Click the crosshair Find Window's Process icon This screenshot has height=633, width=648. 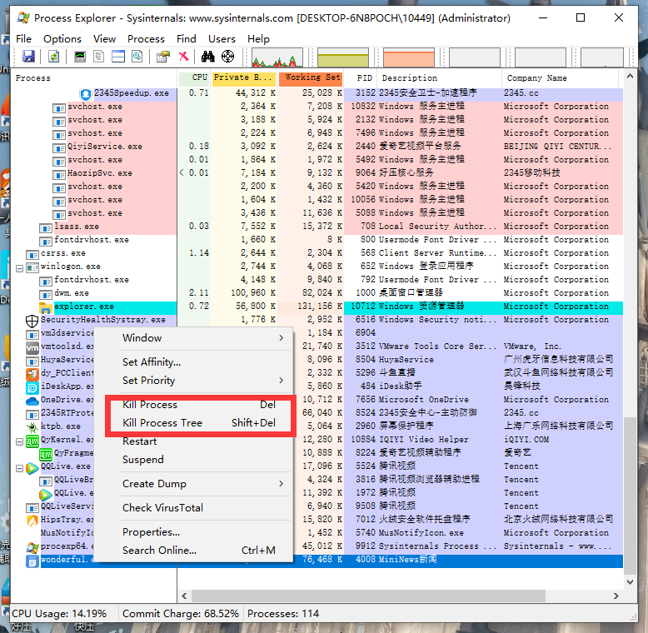tap(227, 56)
